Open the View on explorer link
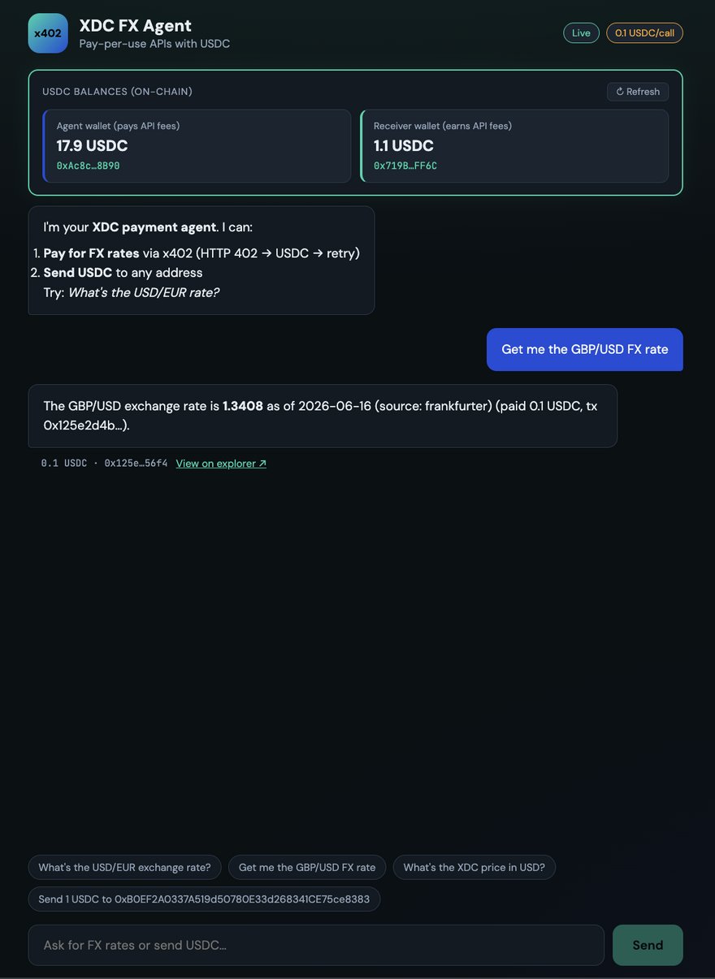The image size is (715, 979). (221, 464)
